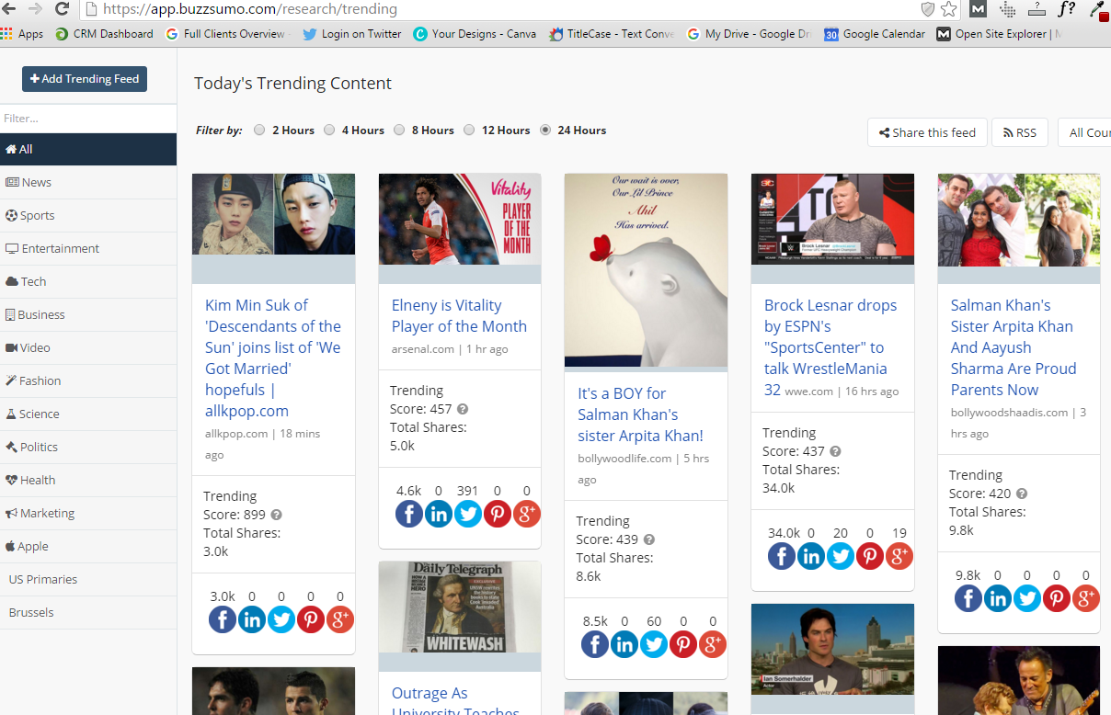
Task: Open the Politics trending feed
Action: pos(88,447)
